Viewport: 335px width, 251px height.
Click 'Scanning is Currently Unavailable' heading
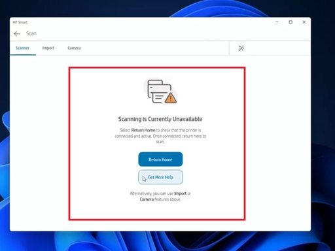tap(160, 119)
